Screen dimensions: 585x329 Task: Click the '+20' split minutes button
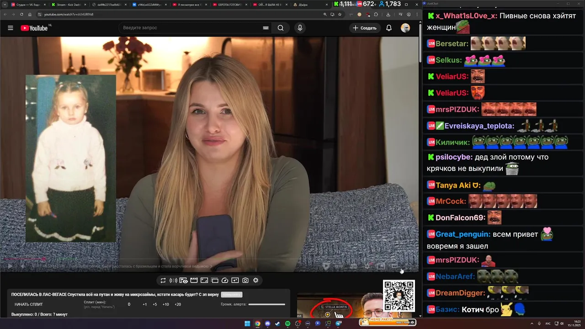point(177,304)
